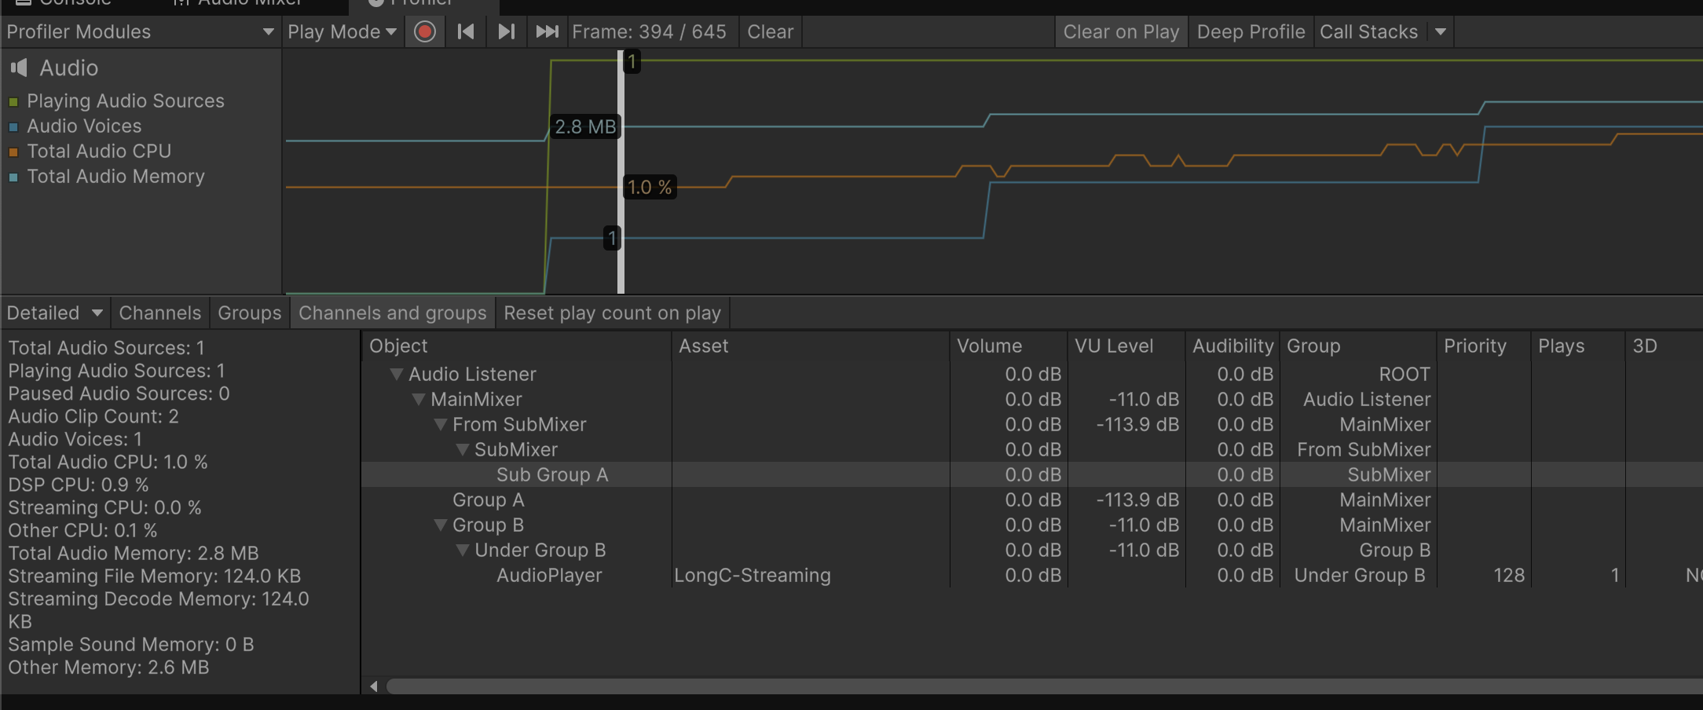The width and height of the screenshot is (1703, 710).
Task: Open the Play Mode target dropdown
Action: (x=342, y=32)
